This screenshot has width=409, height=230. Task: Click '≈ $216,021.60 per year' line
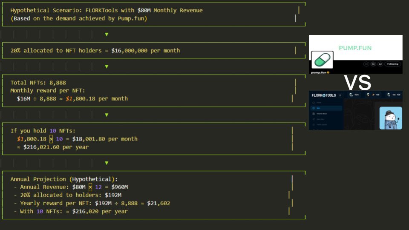(53, 147)
